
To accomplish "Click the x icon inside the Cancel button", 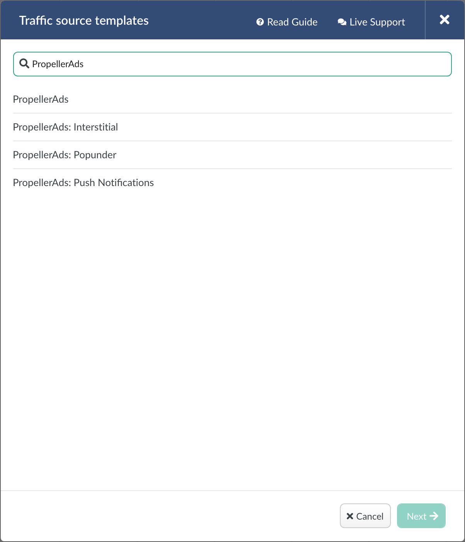I will point(350,516).
